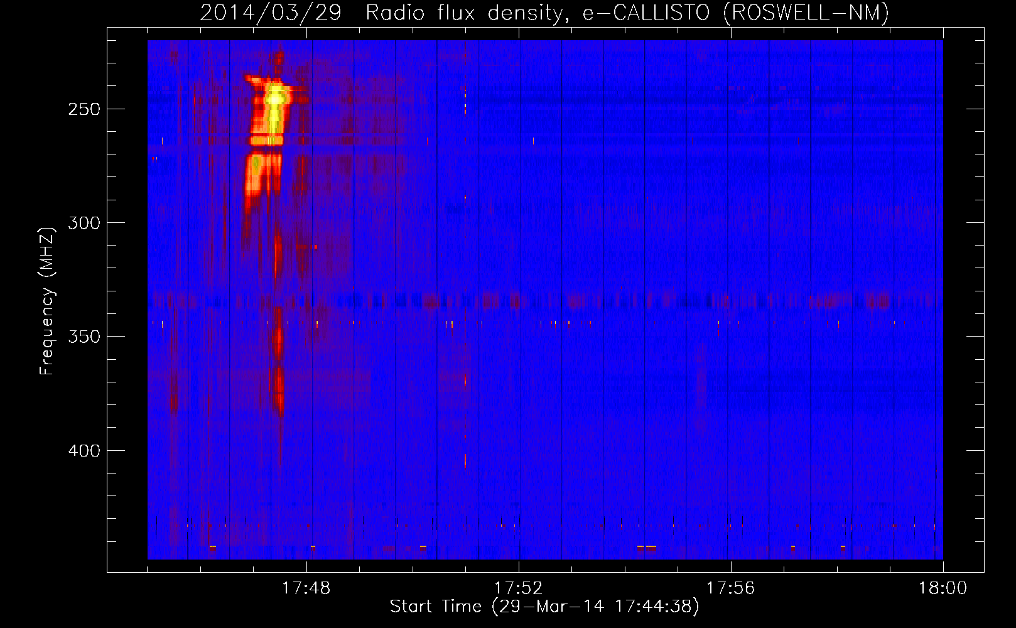Click the 400 frequency tick label
Screen dimensions: 1016x628
[x=84, y=451]
